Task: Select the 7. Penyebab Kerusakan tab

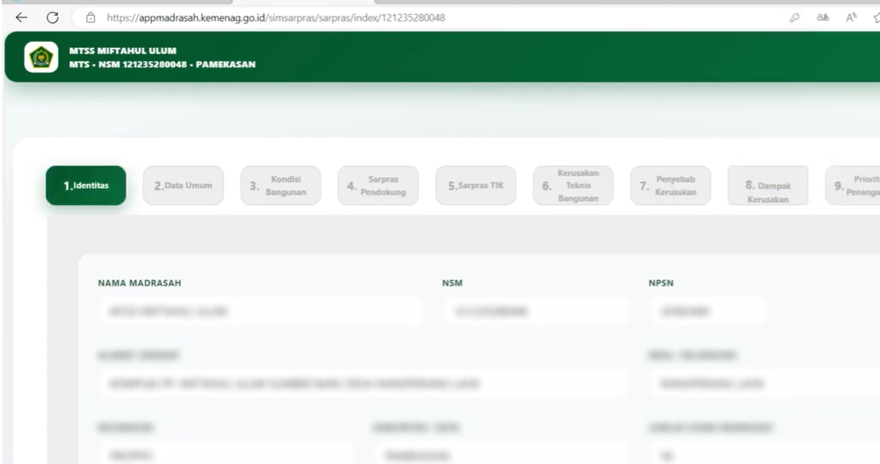Action: tap(670, 185)
